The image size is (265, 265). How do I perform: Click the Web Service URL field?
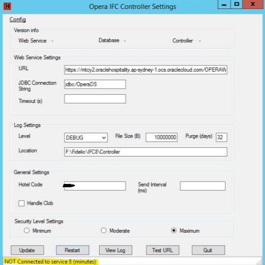click(146, 70)
